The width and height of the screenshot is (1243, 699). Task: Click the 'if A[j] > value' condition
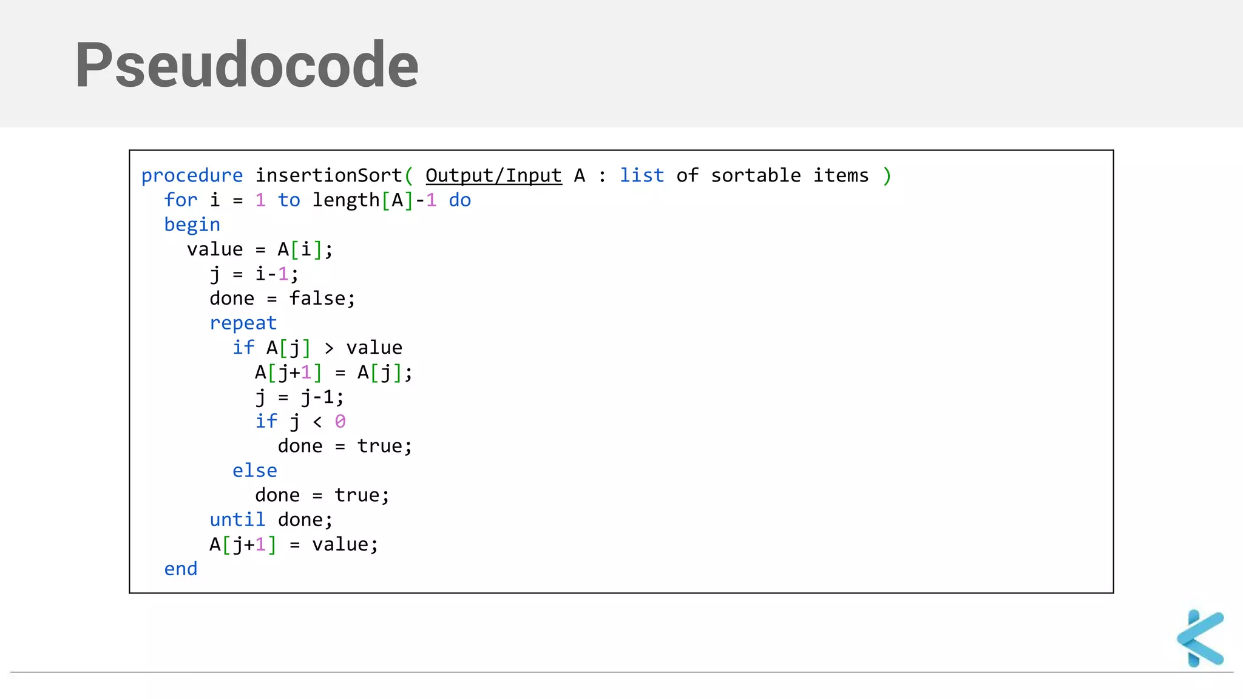point(317,348)
